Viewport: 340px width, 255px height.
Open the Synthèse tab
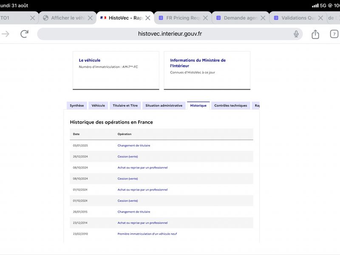point(77,105)
